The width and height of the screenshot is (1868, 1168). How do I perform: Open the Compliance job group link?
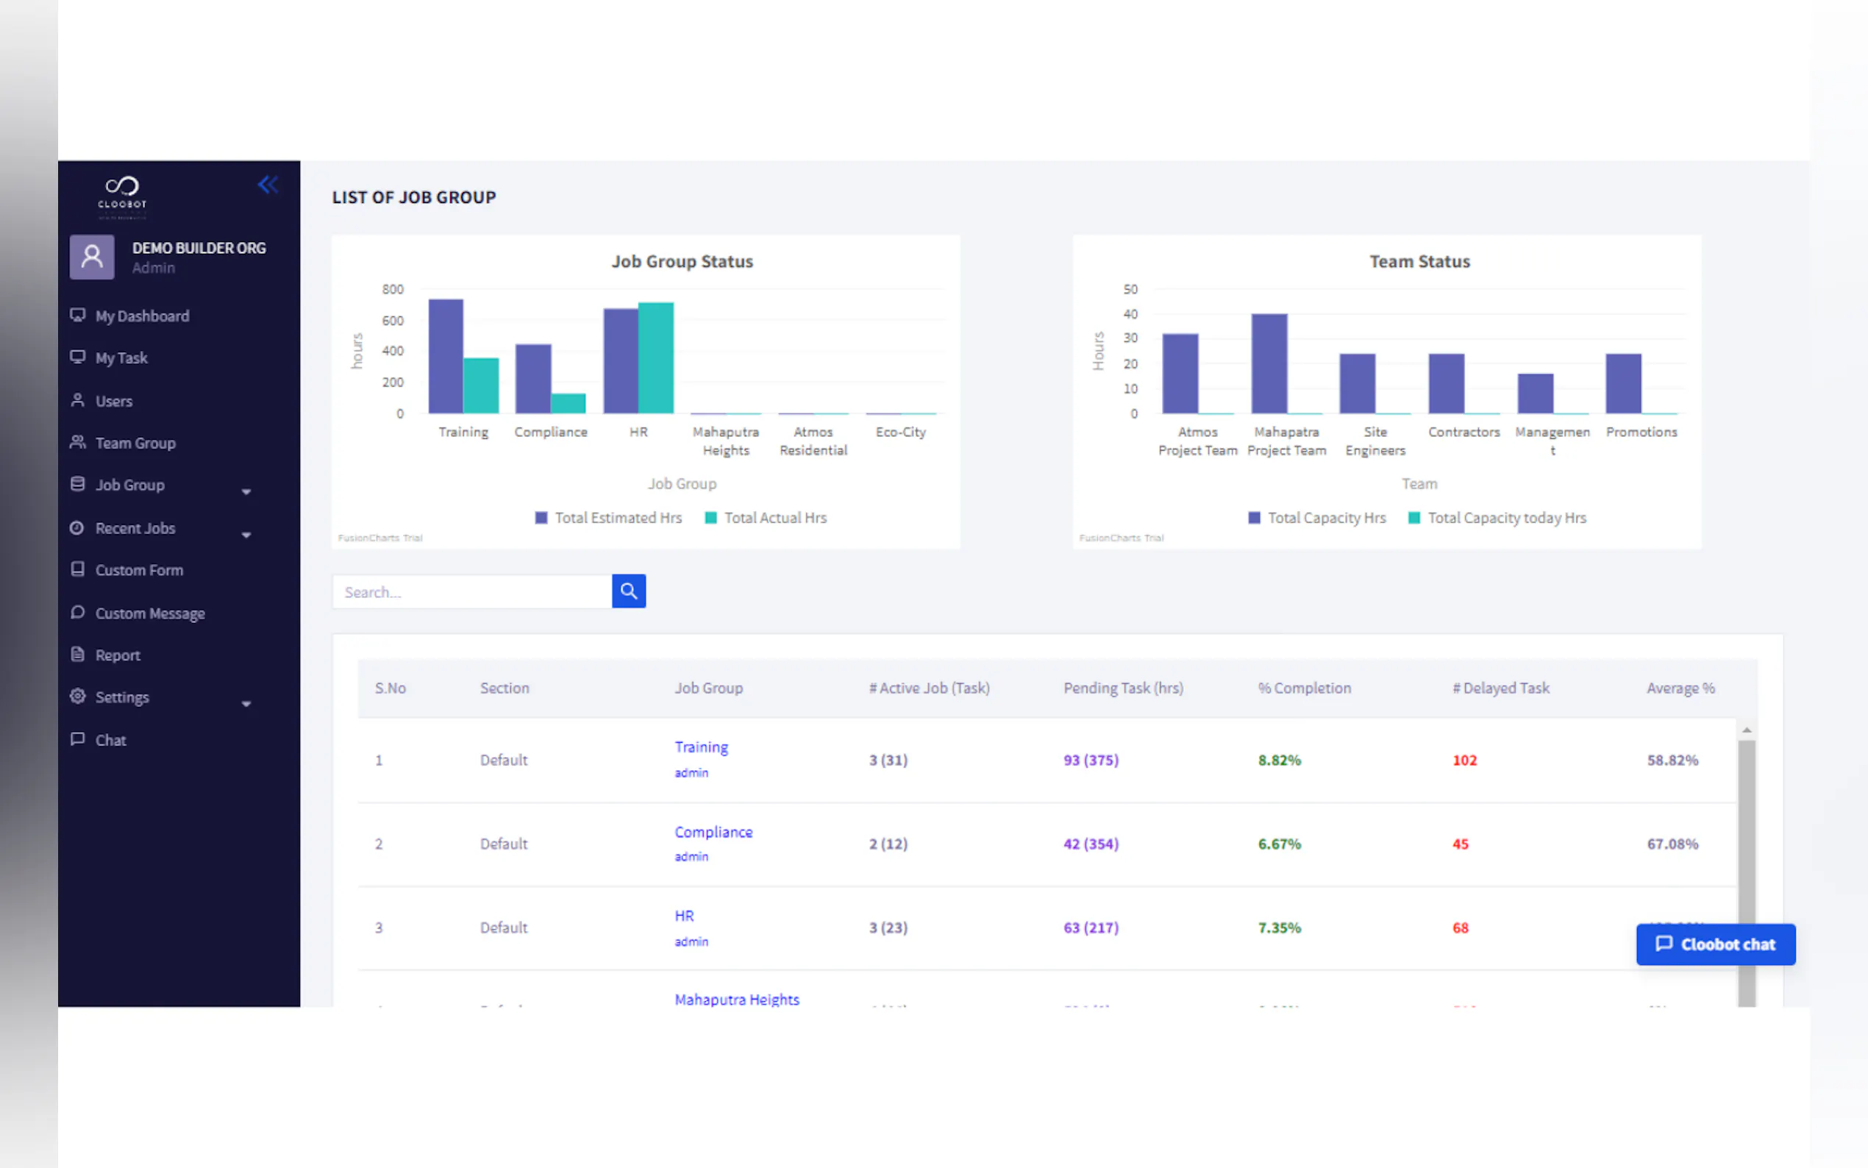713,832
